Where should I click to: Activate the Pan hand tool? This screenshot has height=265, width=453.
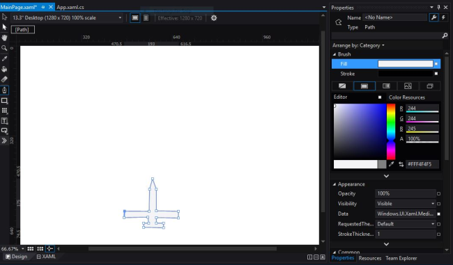pos(4,38)
